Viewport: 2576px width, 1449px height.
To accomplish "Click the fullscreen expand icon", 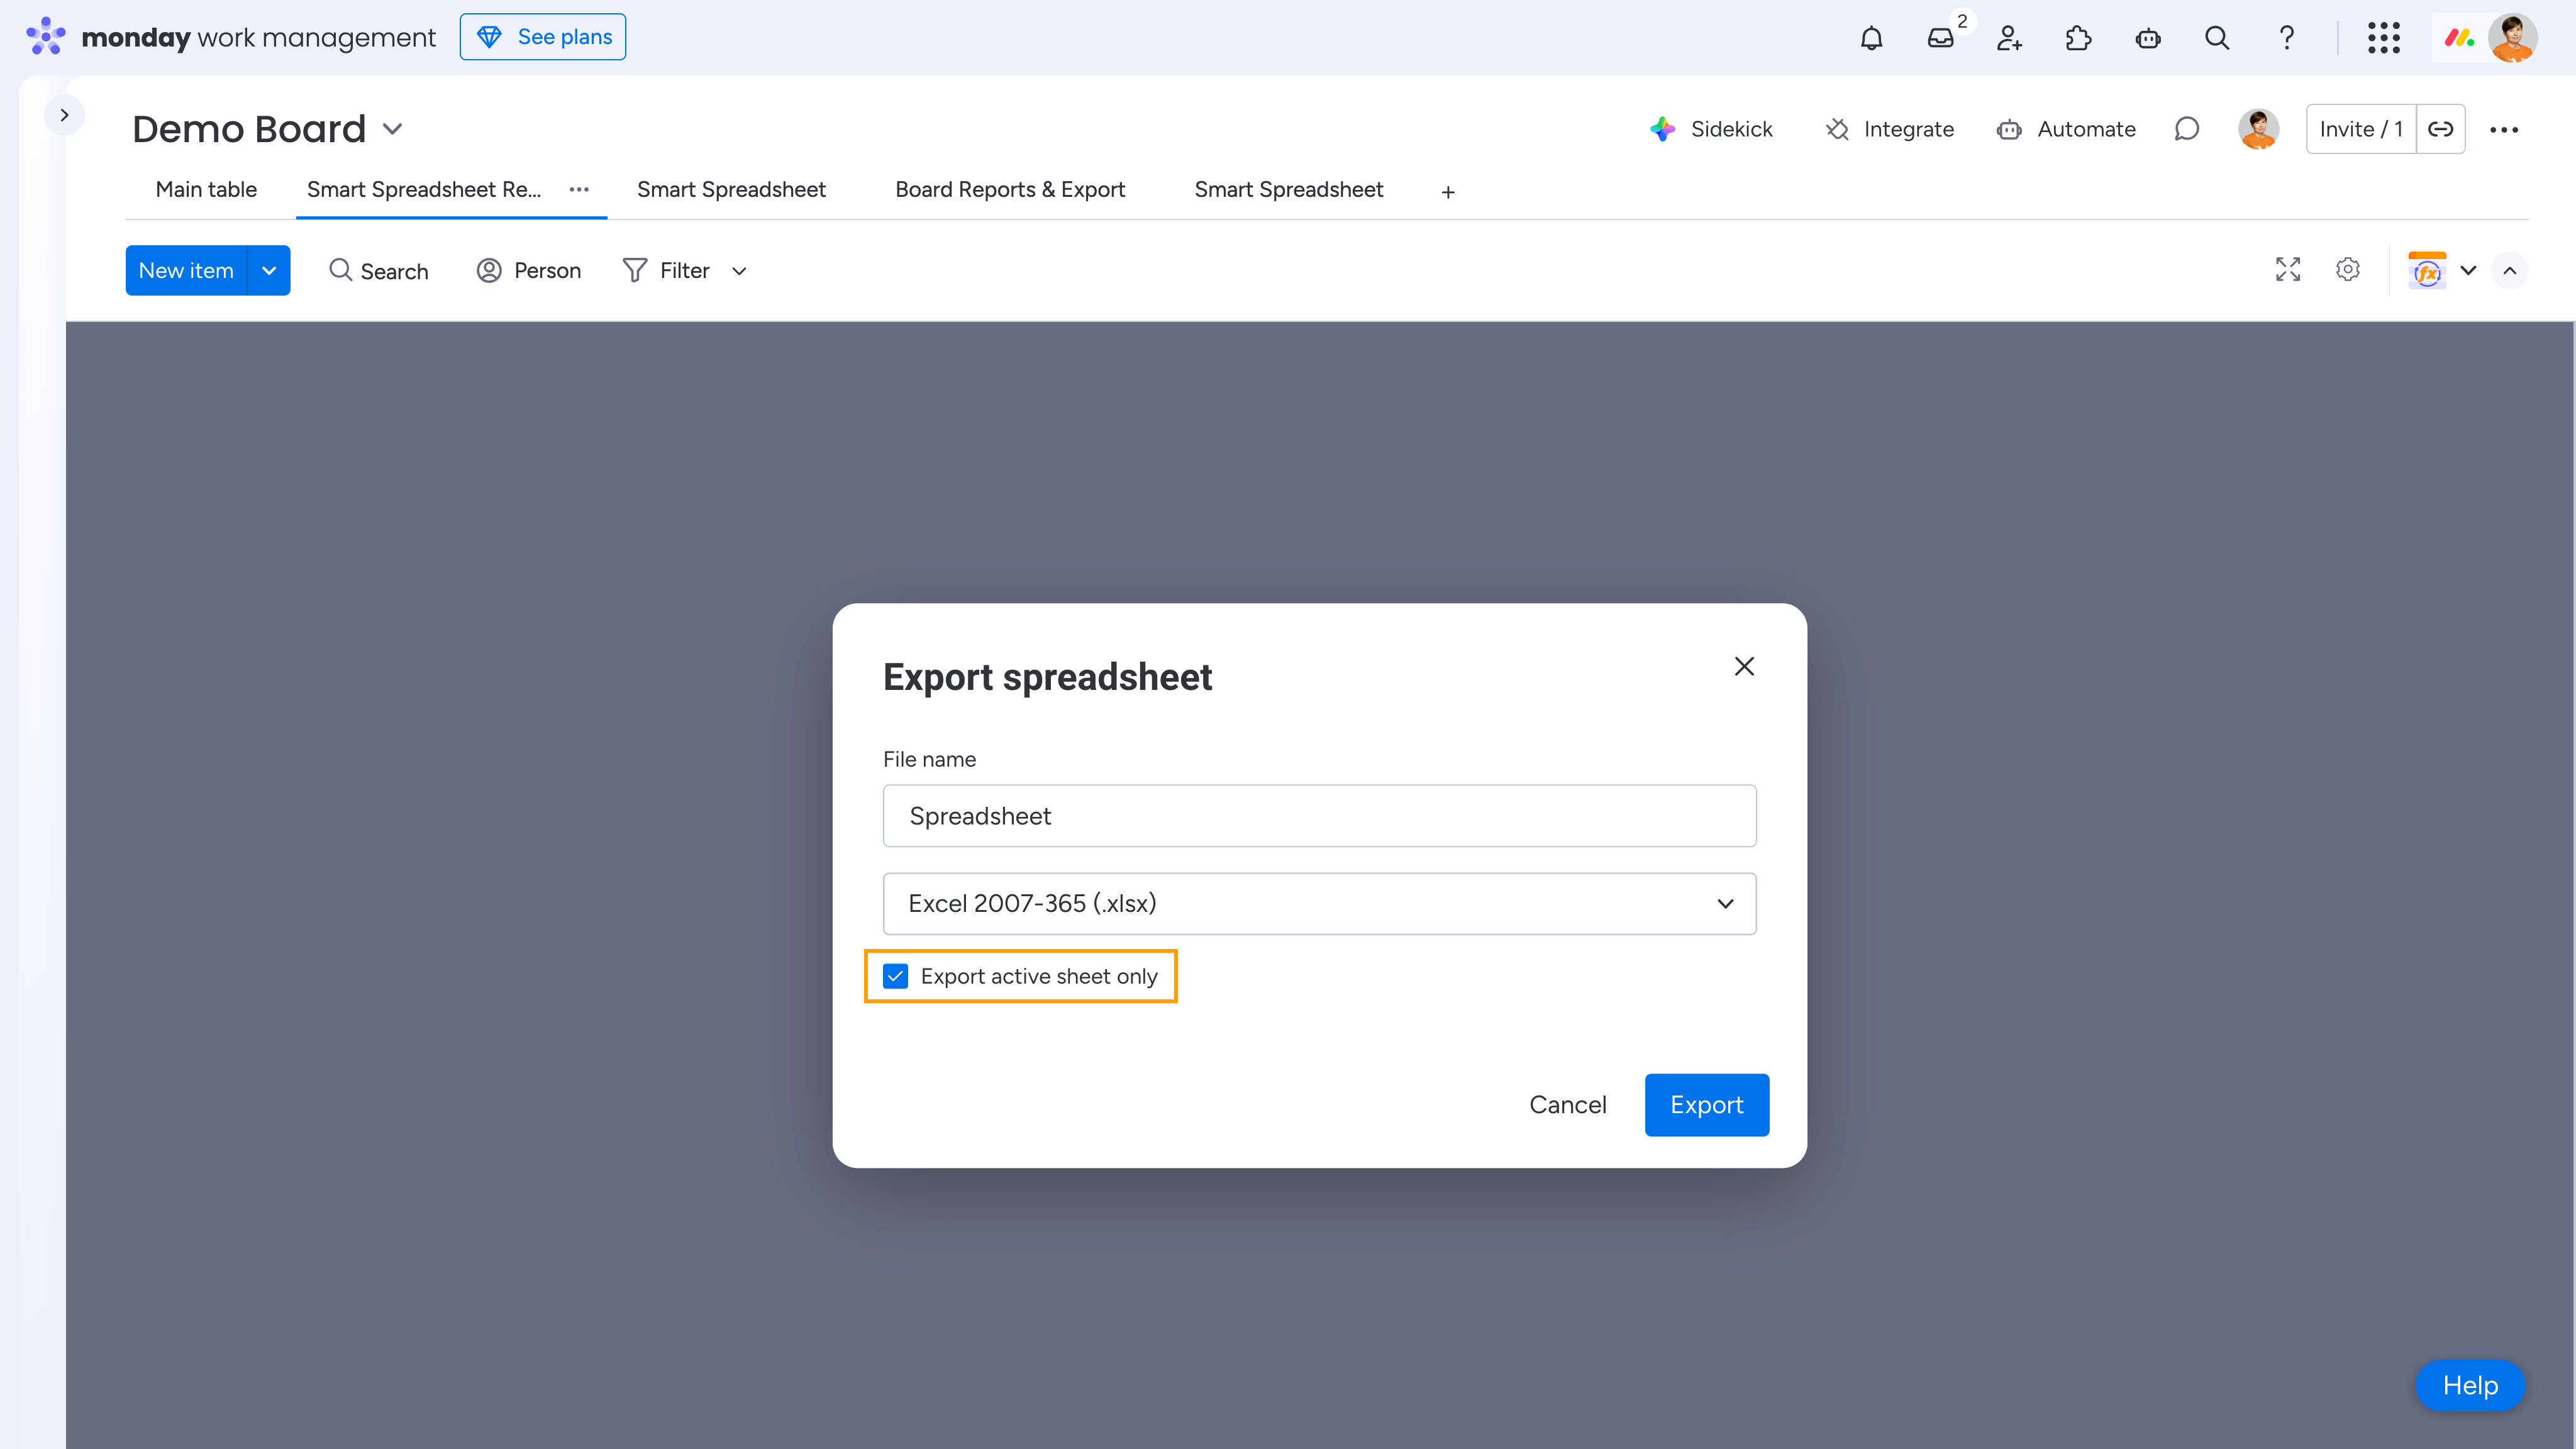I will pyautogui.click(x=2288, y=270).
